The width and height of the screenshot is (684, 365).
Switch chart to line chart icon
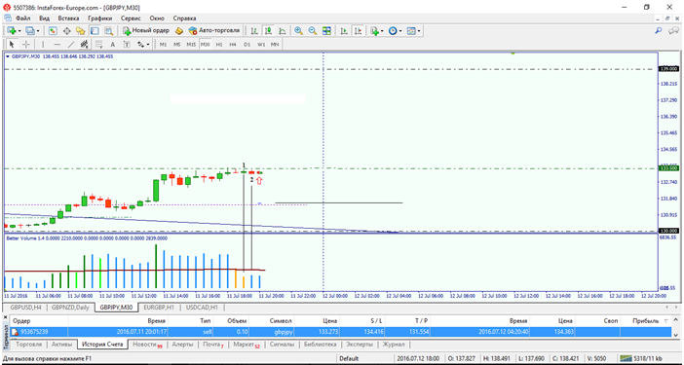pyautogui.click(x=283, y=31)
